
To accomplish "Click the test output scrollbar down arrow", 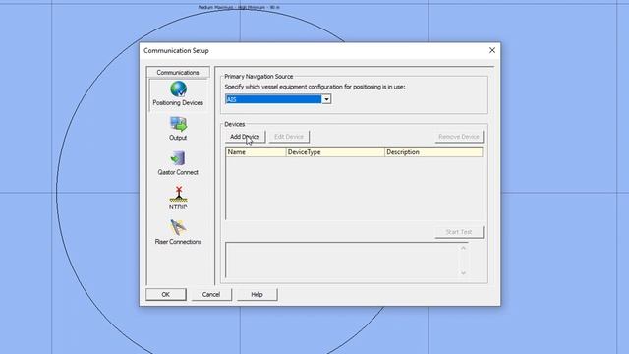I will point(463,273).
